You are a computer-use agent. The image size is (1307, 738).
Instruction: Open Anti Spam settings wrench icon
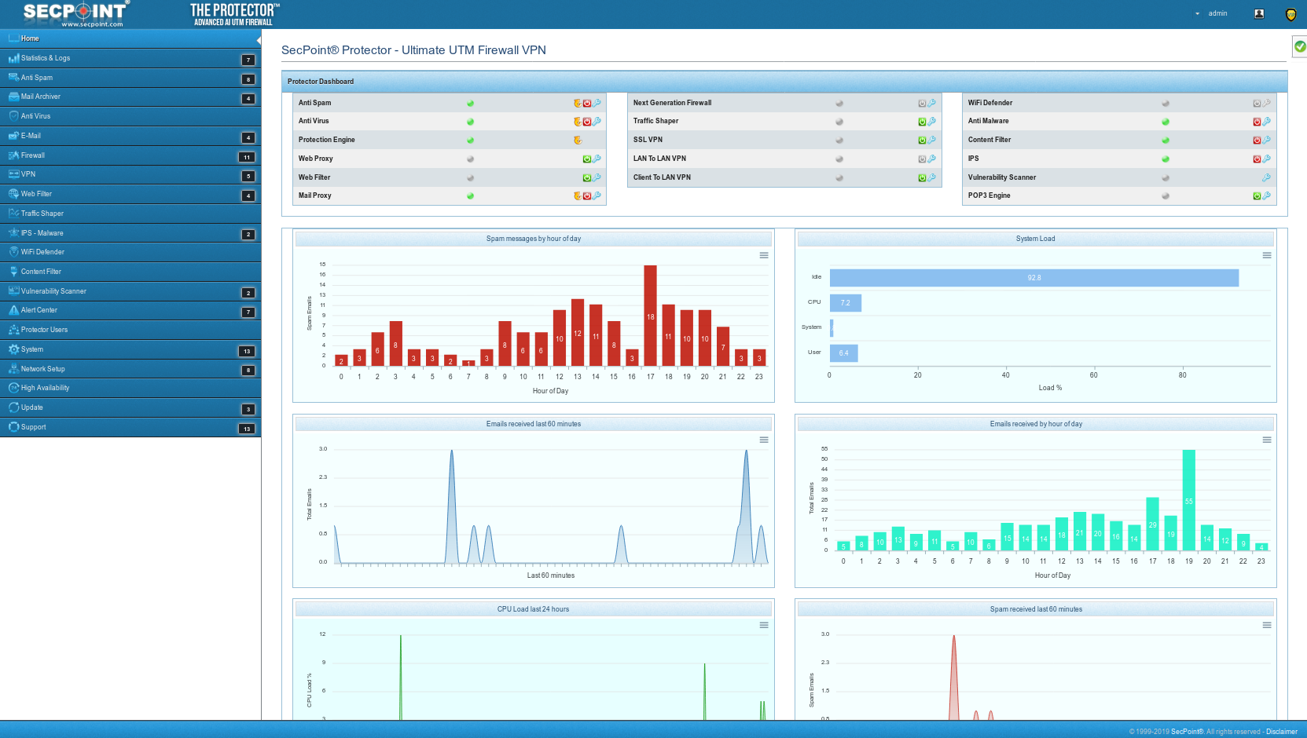point(597,103)
